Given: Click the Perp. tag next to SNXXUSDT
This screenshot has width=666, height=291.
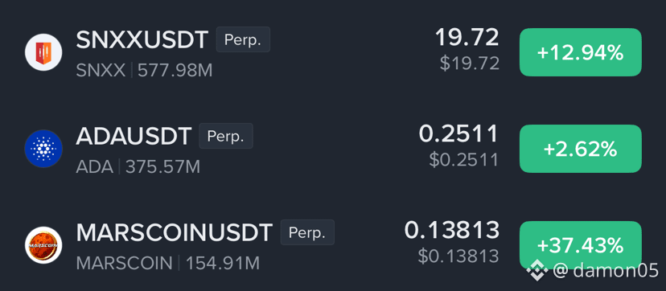Looking at the screenshot, I should (244, 39).
